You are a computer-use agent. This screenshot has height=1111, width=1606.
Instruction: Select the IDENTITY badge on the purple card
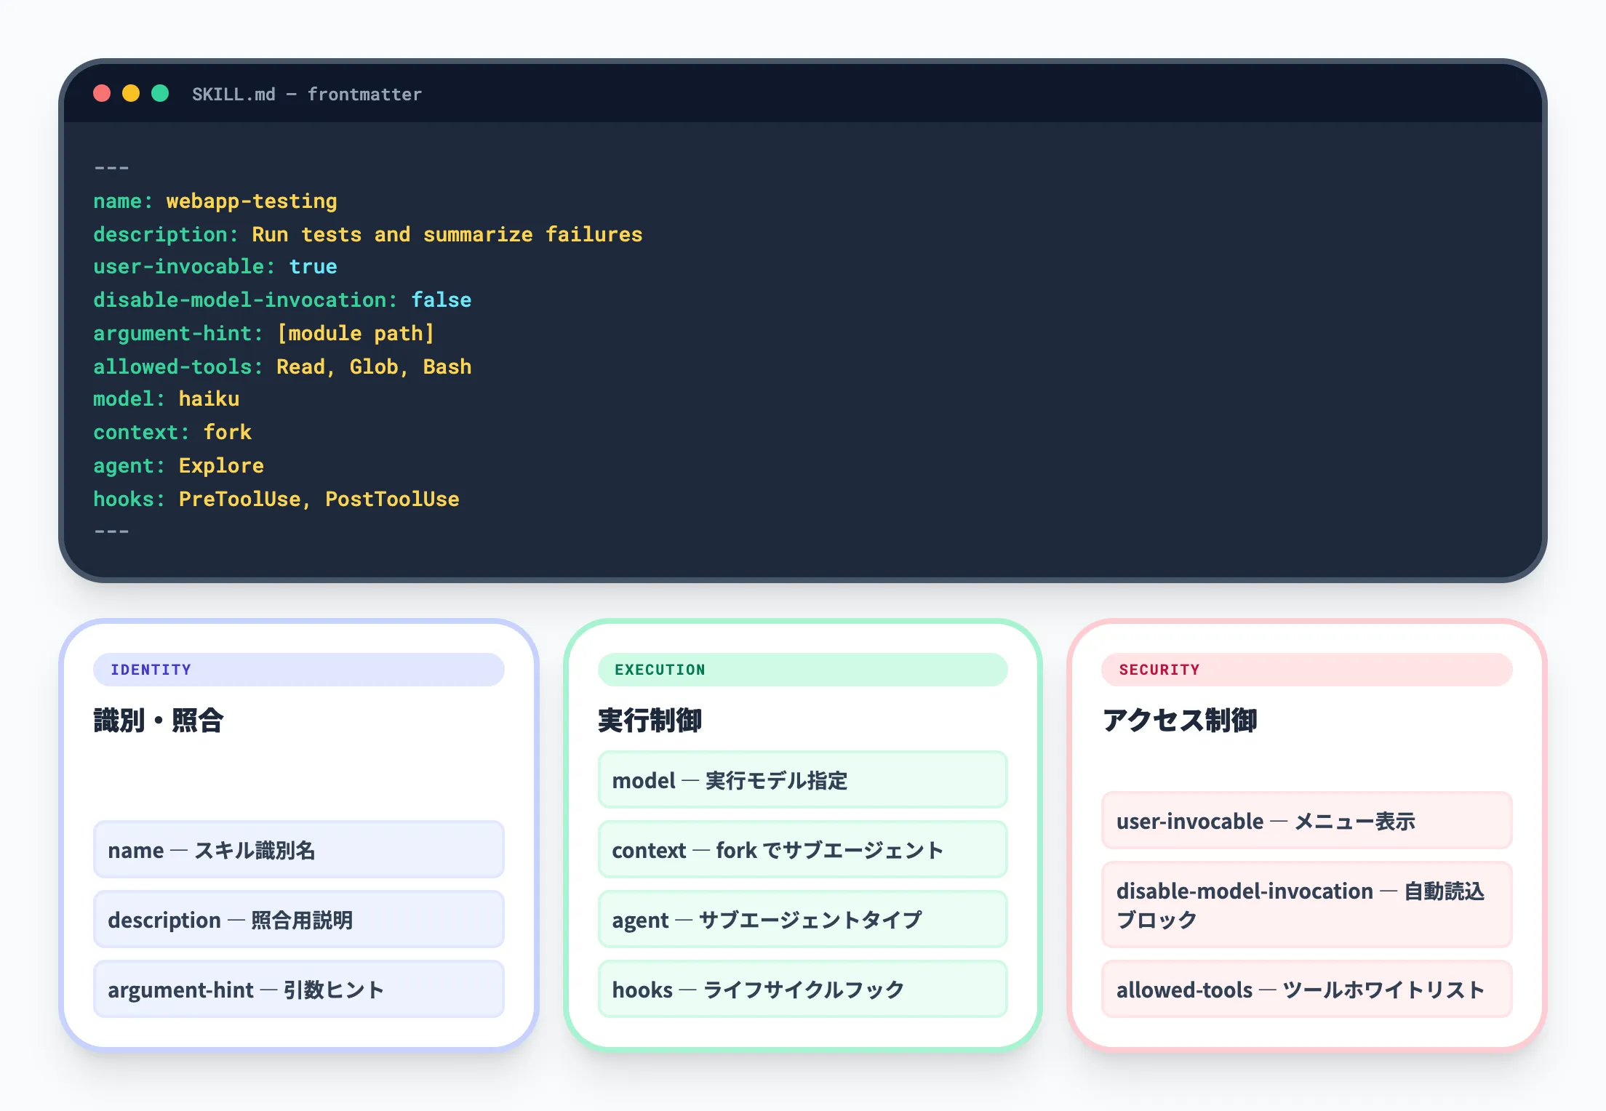[298, 670]
